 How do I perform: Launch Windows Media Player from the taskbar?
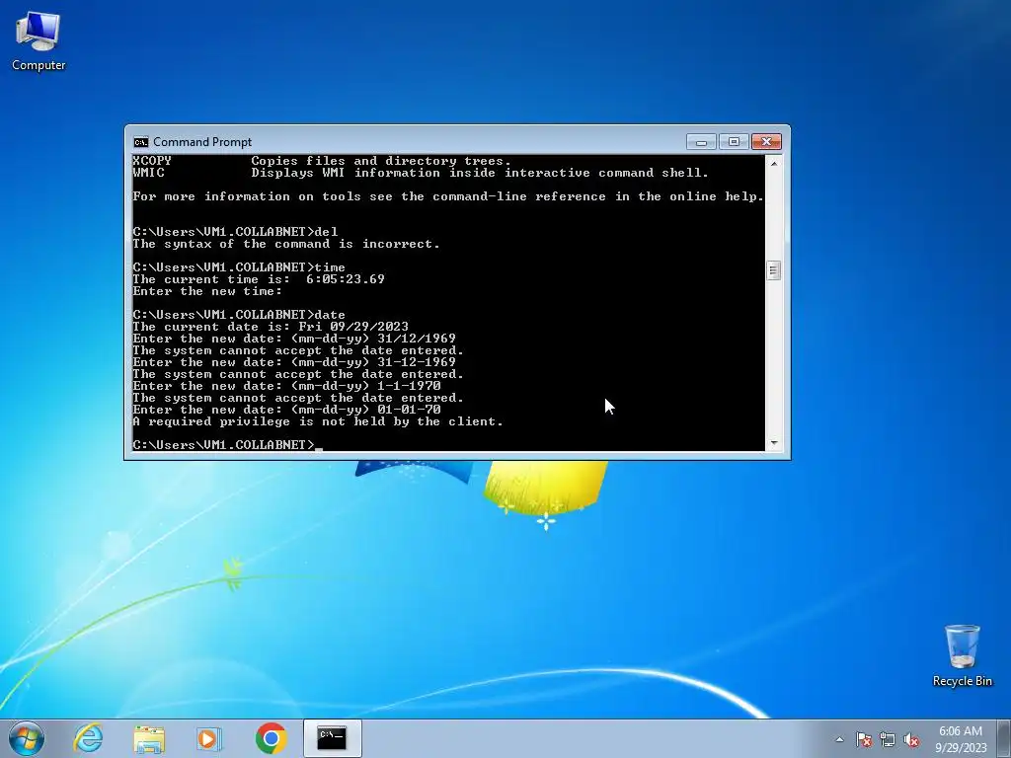(x=208, y=738)
